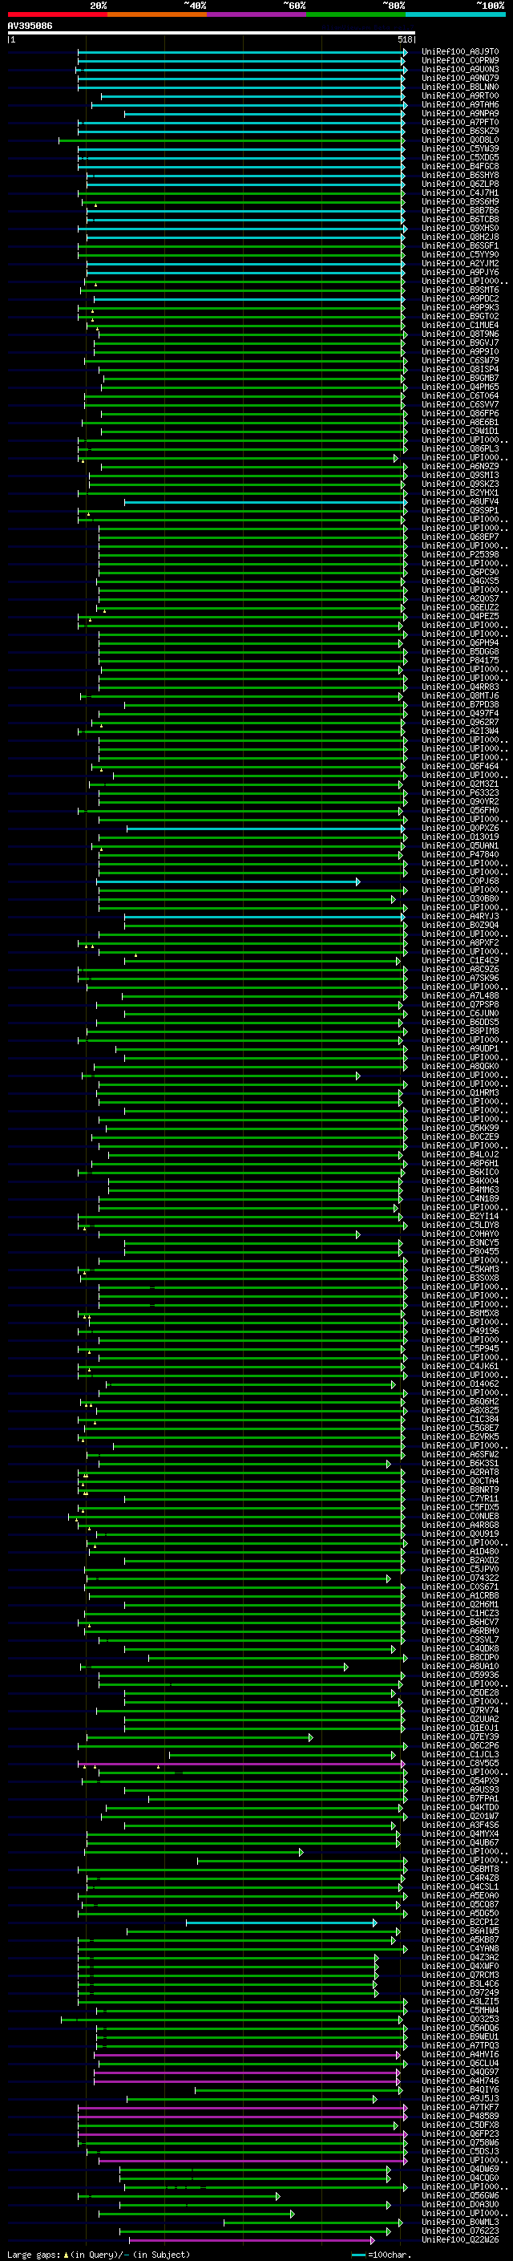Image resolution: width=513 pixels, height=2261 pixels.
Task: Select the UniRef100_O76223 label
Action: pos(459,2231)
